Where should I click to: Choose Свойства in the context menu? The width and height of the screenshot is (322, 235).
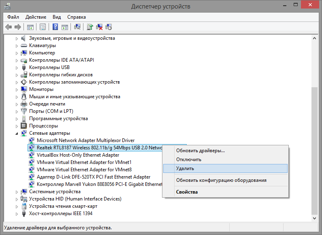tap(225, 192)
